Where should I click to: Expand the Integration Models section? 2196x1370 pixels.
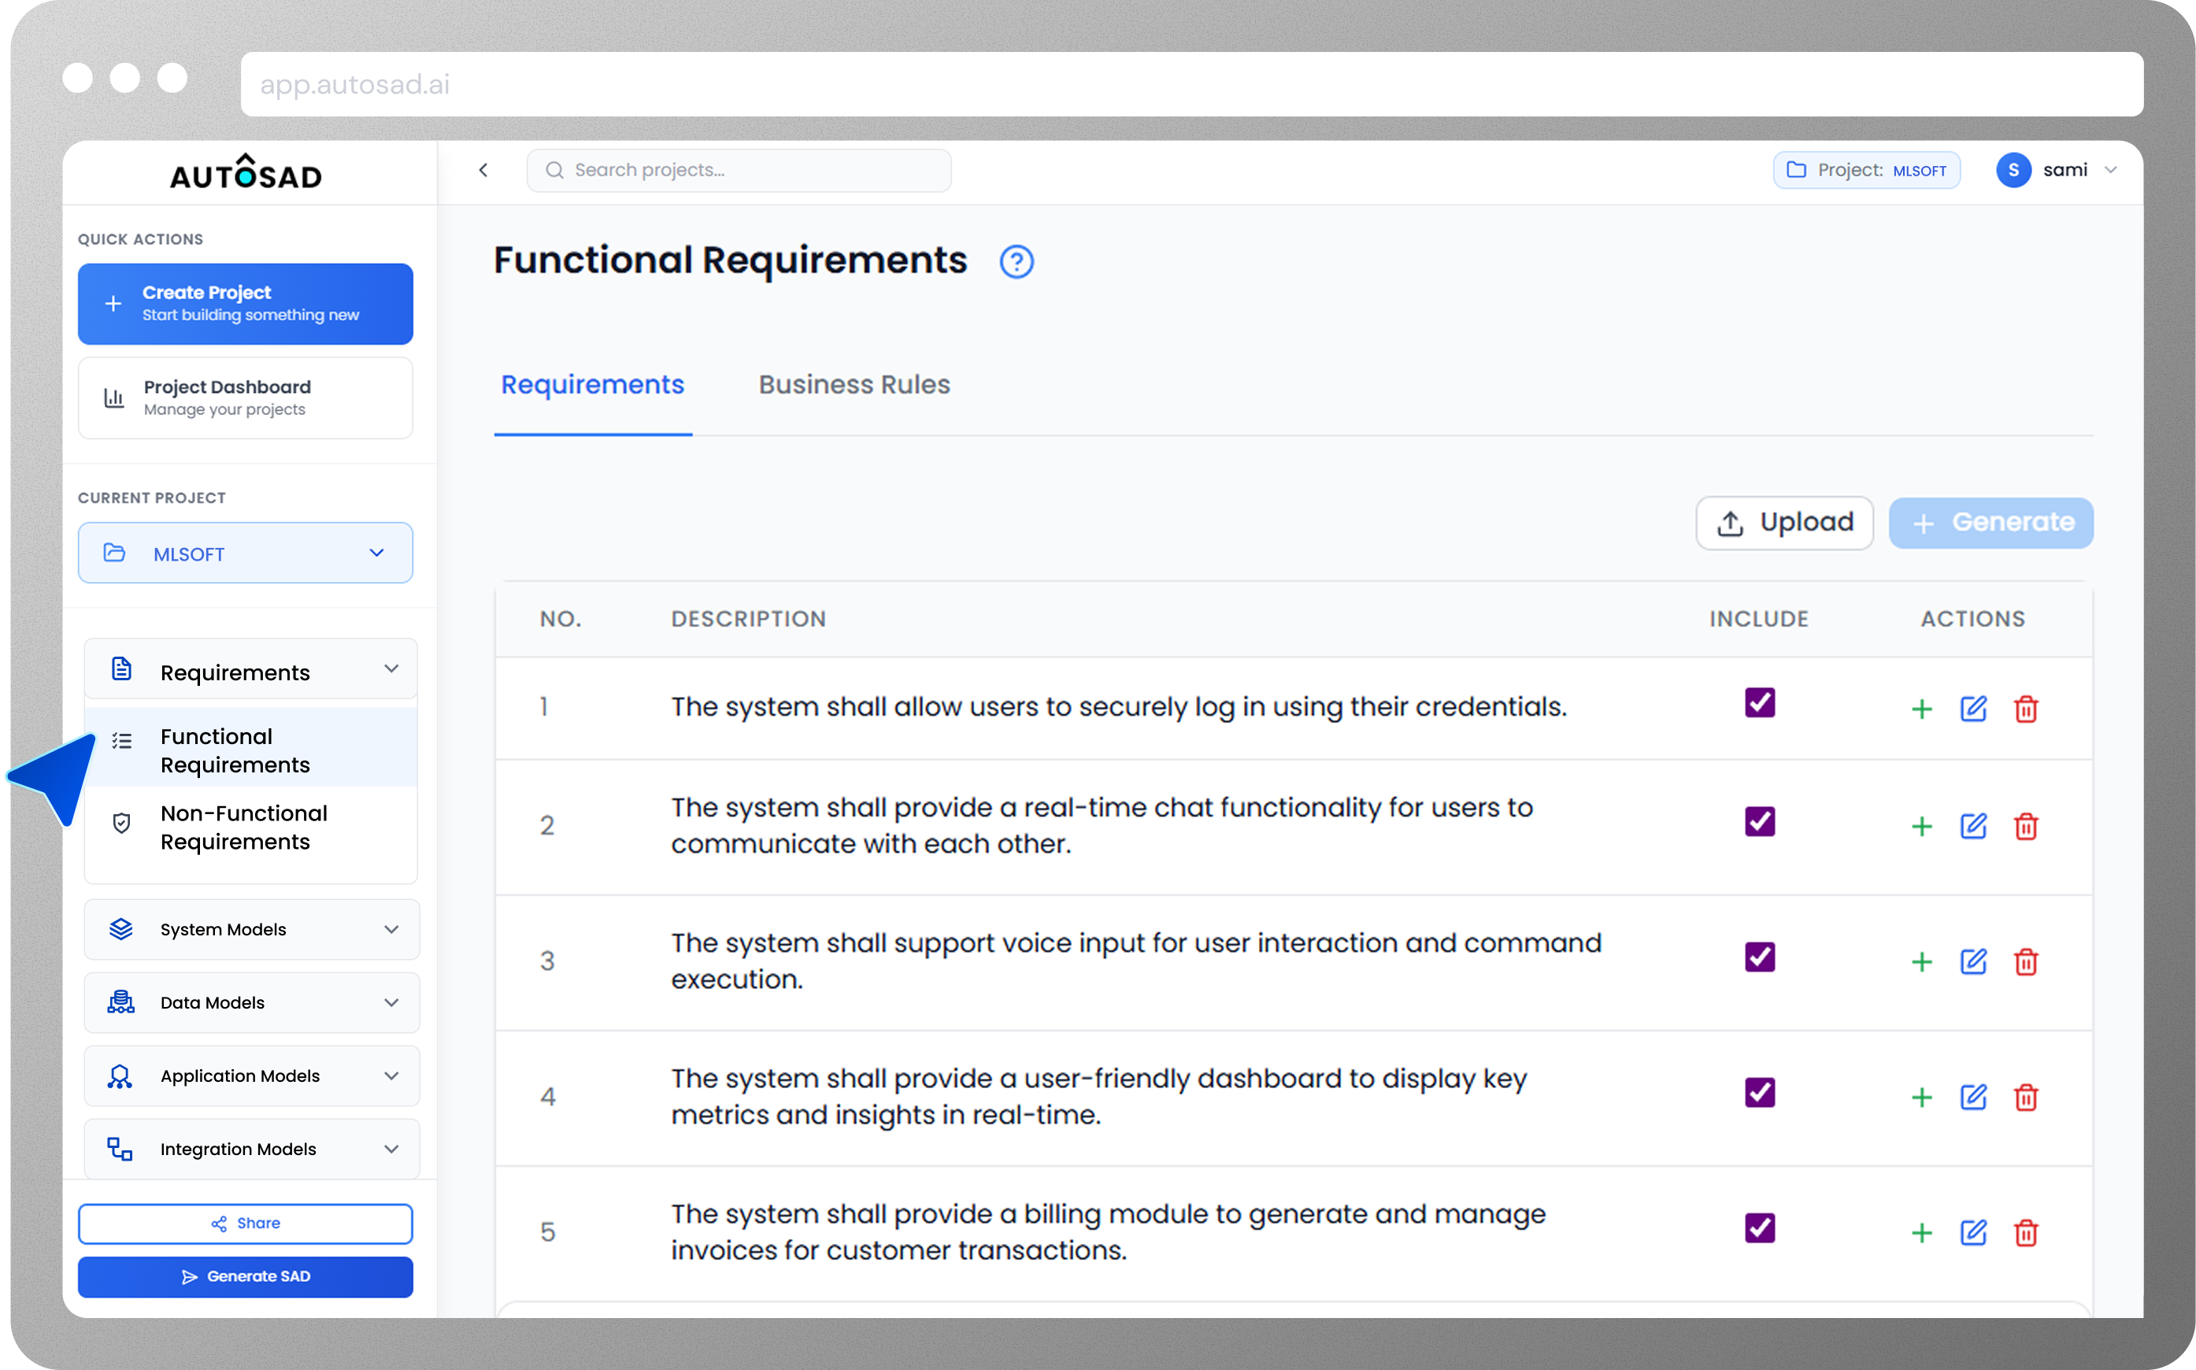click(x=252, y=1149)
